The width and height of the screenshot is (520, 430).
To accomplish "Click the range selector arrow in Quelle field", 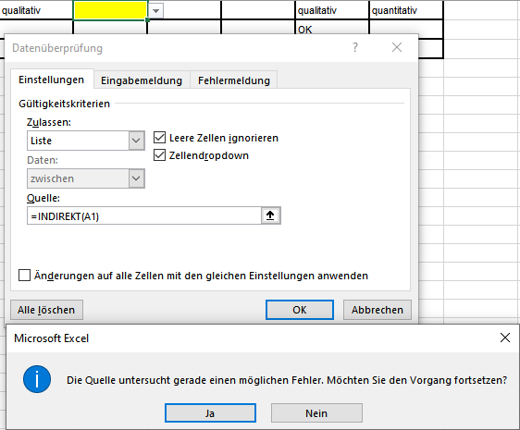I will 270,215.
